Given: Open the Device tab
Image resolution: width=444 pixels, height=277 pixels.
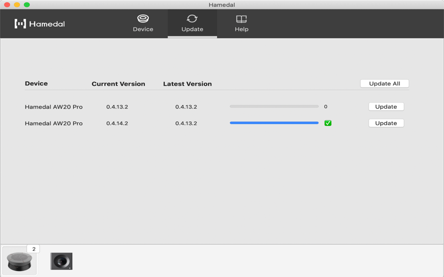Looking at the screenshot, I should (143, 24).
